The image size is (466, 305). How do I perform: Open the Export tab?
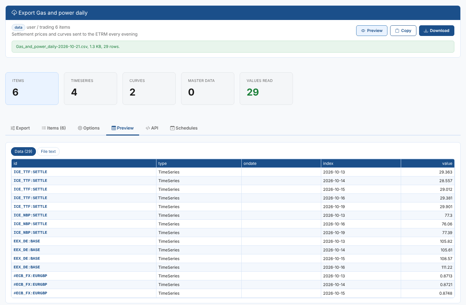point(20,128)
